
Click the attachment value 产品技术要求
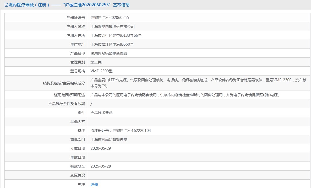pos(101,113)
